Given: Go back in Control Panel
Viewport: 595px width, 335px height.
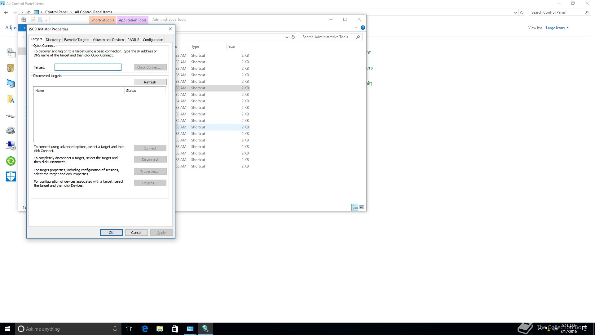Looking at the screenshot, I should pyautogui.click(x=6, y=12).
